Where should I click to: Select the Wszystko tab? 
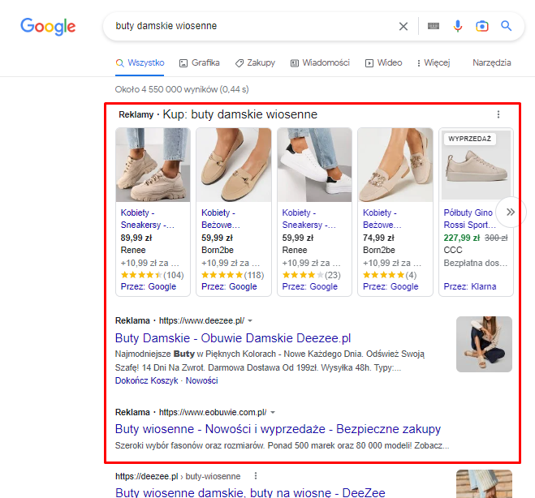[140, 63]
